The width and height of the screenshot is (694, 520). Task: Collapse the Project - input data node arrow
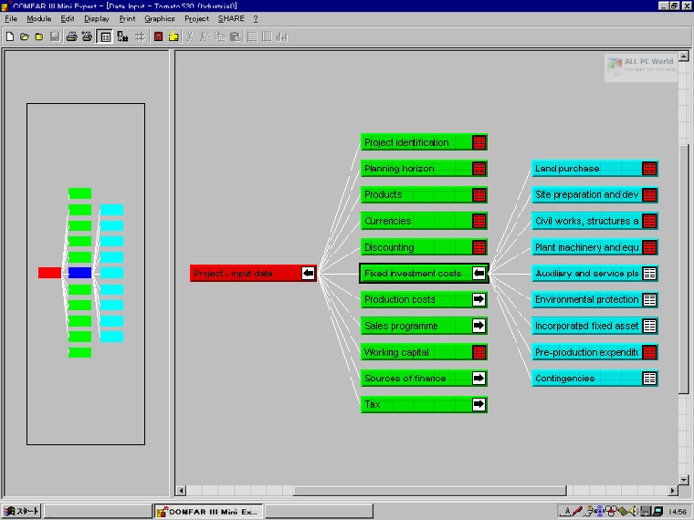click(308, 274)
